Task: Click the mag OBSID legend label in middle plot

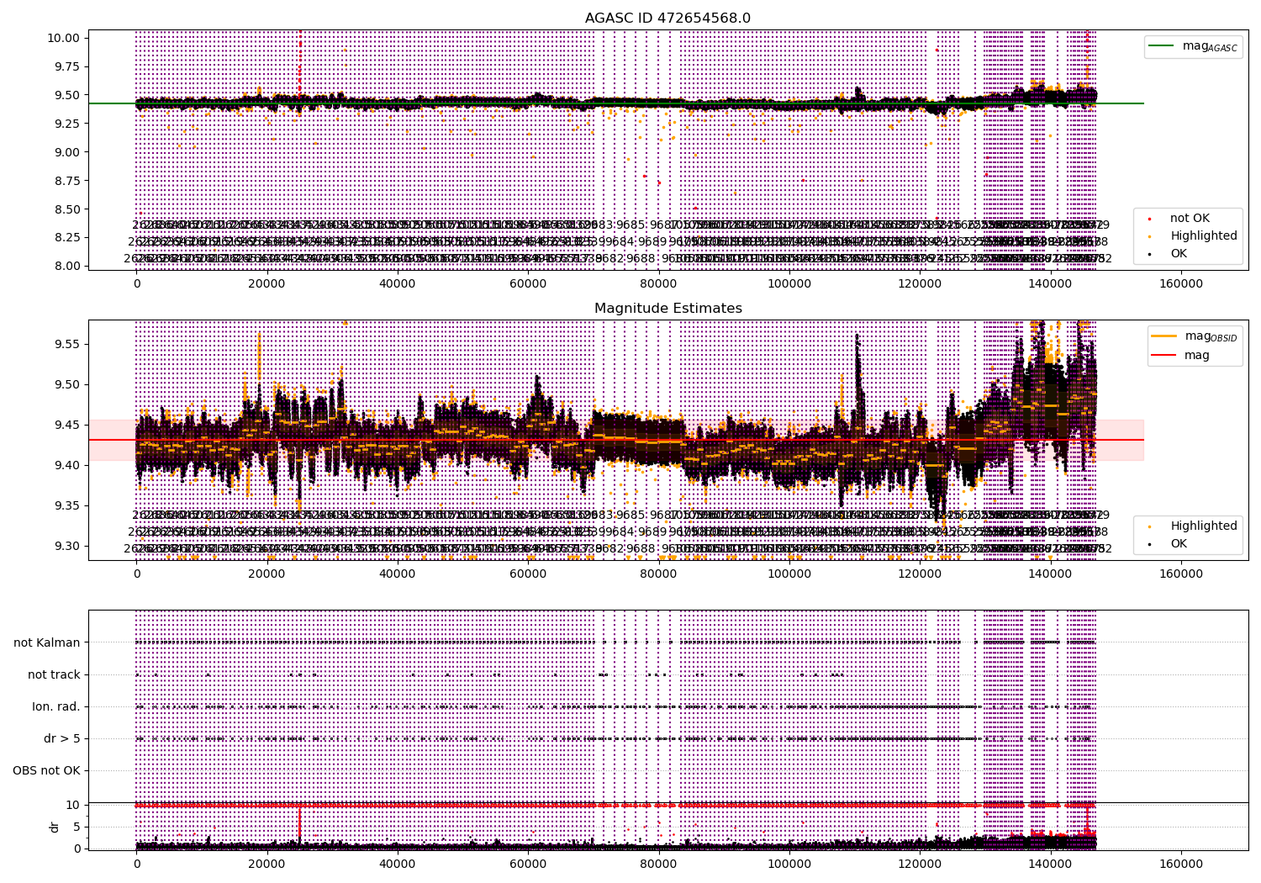Action: [1211, 336]
